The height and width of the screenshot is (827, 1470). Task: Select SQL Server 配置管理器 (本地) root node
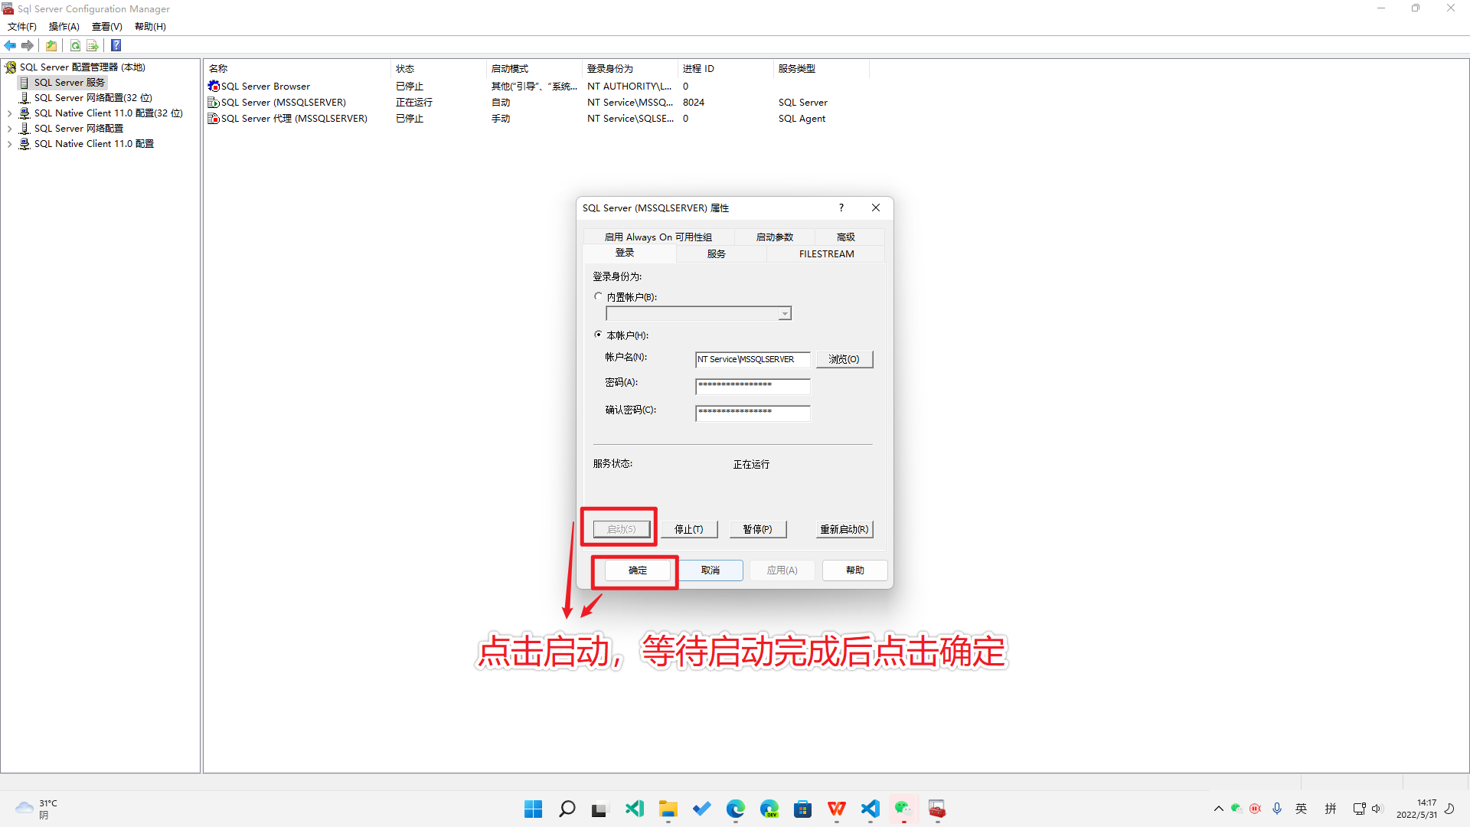click(82, 67)
